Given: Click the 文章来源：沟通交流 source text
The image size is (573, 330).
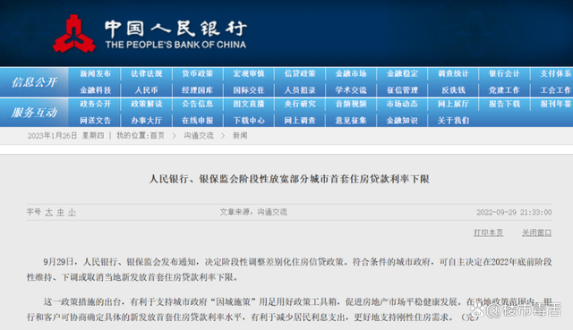Looking at the screenshot, I should click(253, 212).
